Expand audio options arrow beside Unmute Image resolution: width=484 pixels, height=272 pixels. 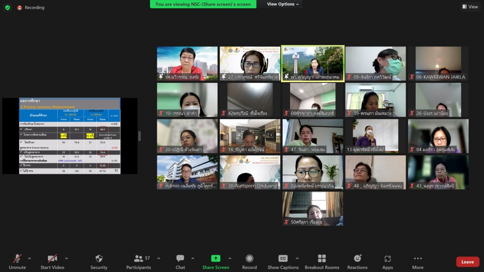point(30,258)
